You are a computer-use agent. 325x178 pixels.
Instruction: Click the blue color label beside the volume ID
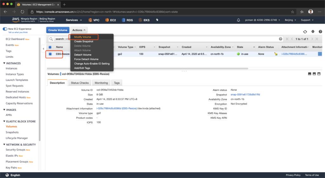point(61,74)
